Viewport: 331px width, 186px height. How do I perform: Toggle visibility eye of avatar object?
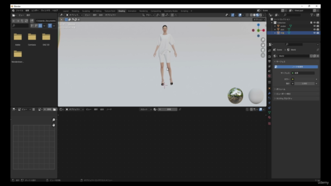tap(314, 26)
